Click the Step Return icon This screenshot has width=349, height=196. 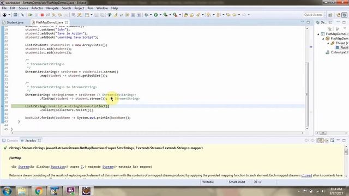[x=66, y=15]
